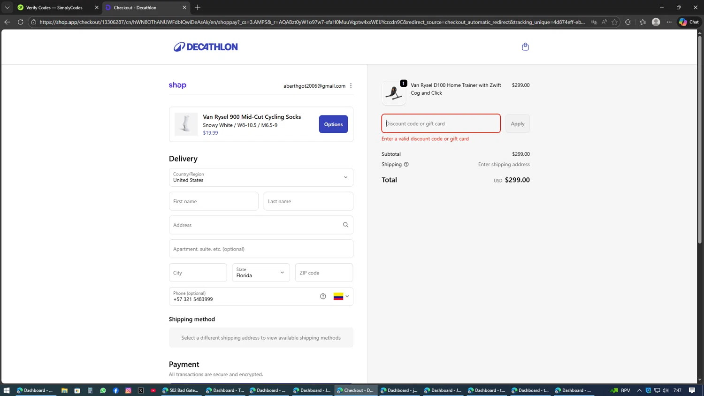Open Country/Region dropdown
This screenshot has height=396, width=704.
pos(261,177)
